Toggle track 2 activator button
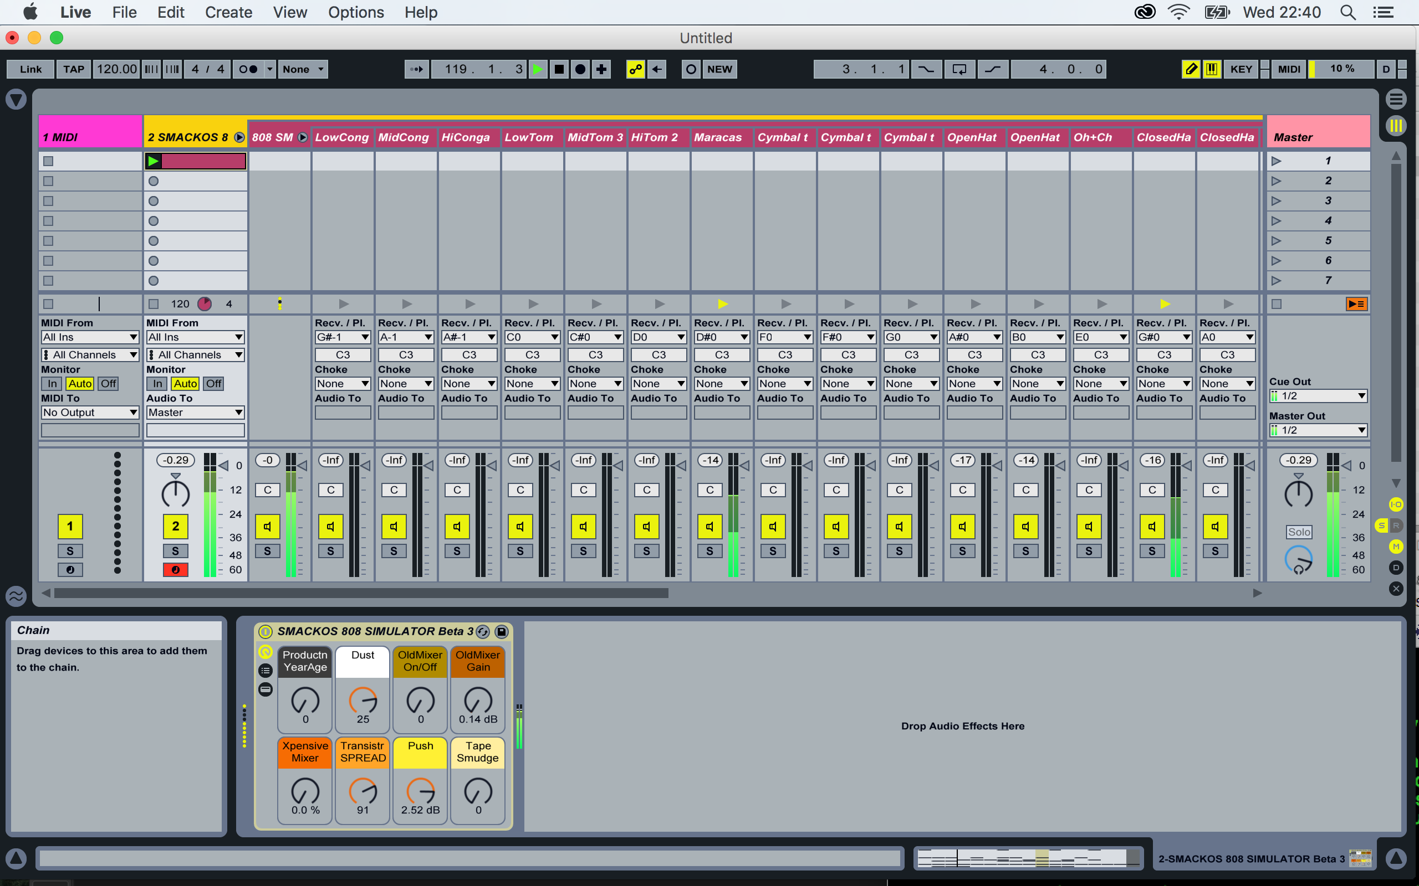The image size is (1419, 886). (175, 526)
